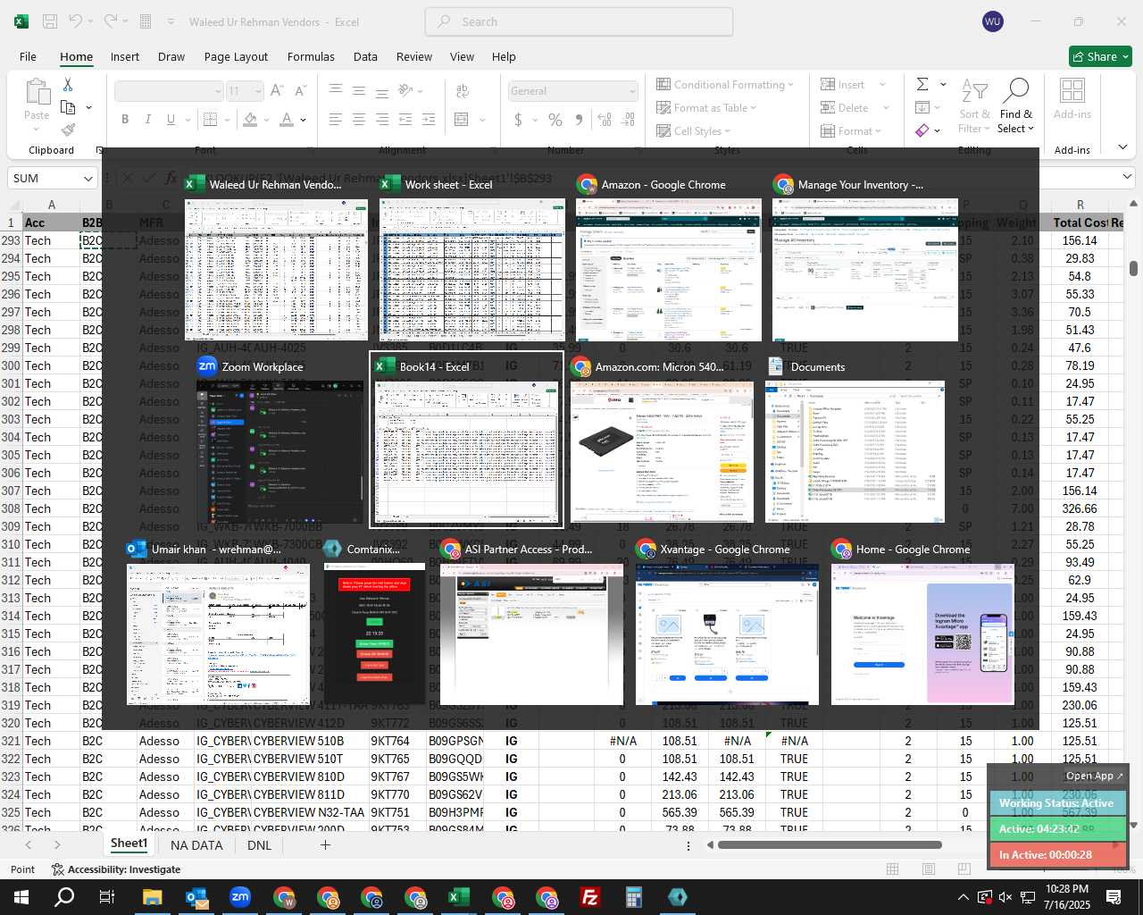This screenshot has width=1143, height=915.
Task: Switch to the Data tab
Action: click(x=365, y=56)
